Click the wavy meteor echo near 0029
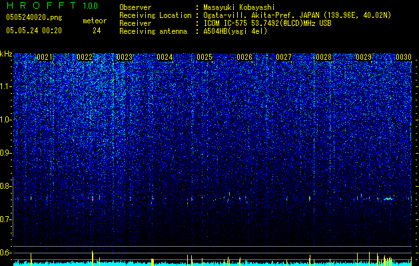 coord(389,198)
